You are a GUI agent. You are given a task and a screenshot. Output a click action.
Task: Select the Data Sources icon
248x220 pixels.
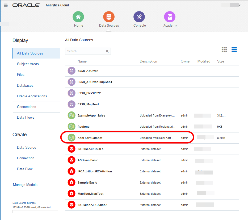tap(109, 16)
